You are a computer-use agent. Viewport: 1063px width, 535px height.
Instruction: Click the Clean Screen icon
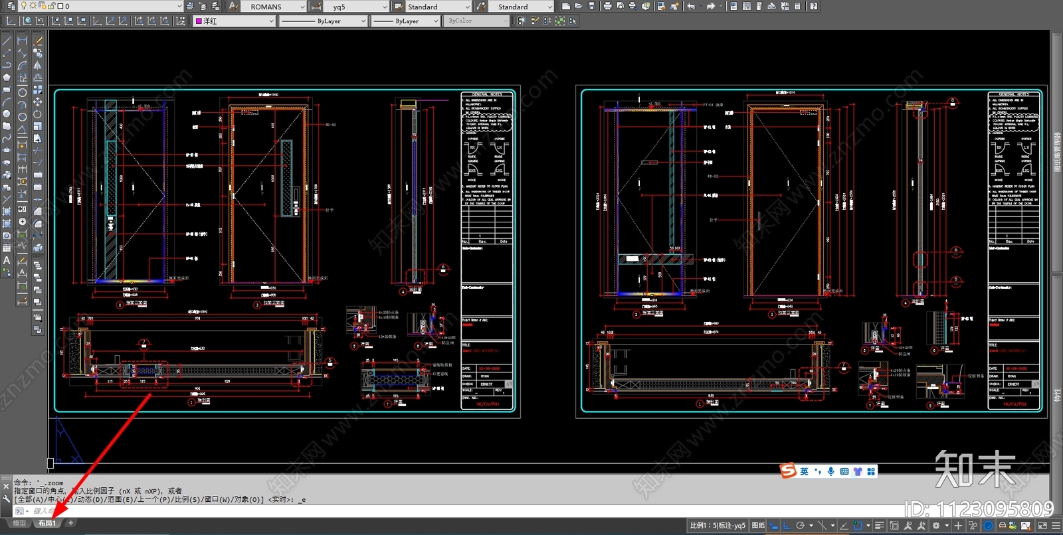(x=1042, y=526)
